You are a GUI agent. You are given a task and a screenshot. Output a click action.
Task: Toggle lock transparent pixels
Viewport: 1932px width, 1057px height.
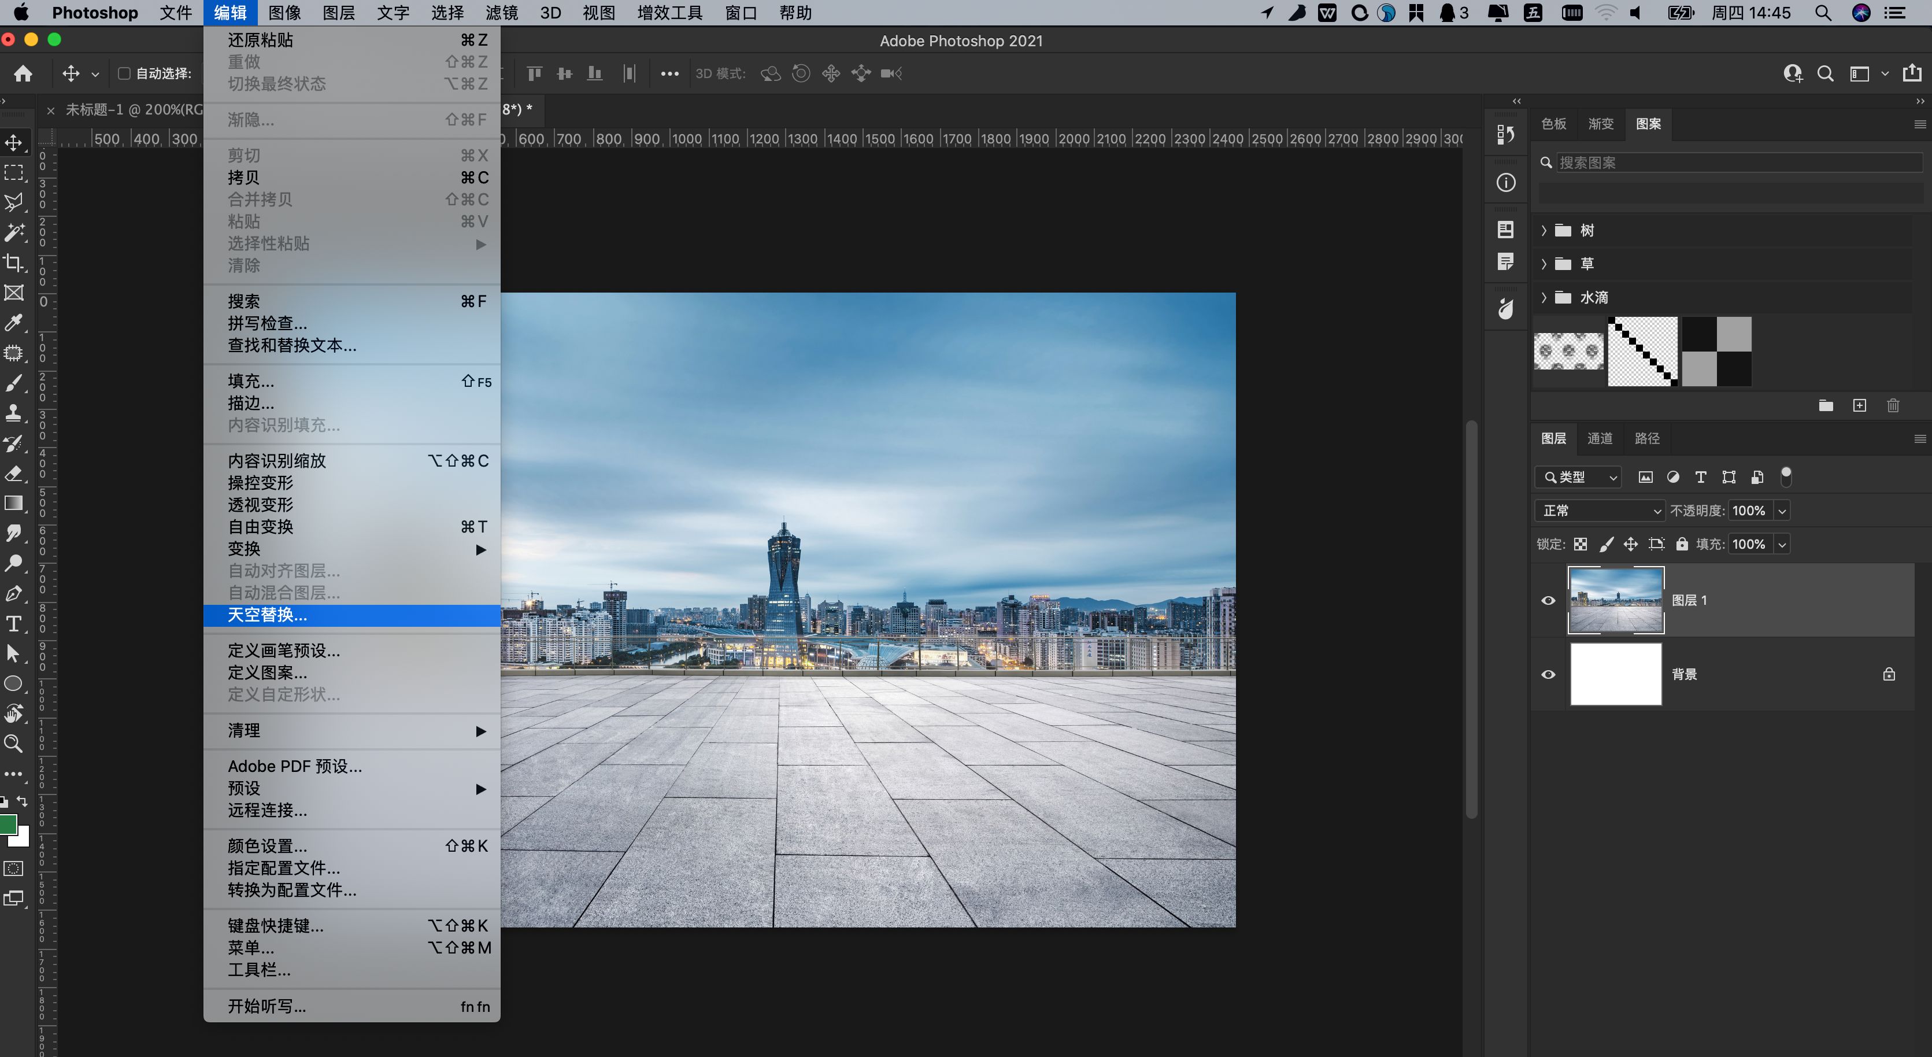point(1581,544)
